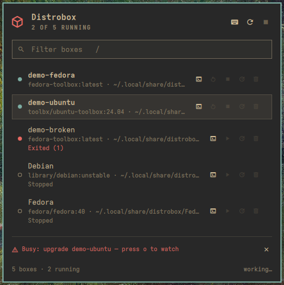Stop the demo-ubuntu box
The height and width of the screenshot is (285, 284).
pos(228,106)
